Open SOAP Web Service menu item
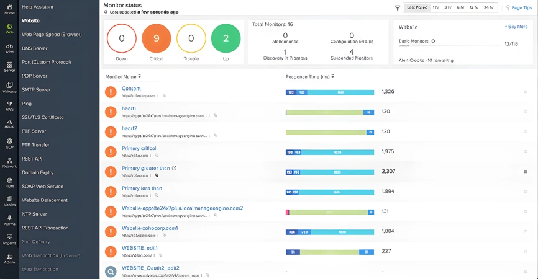Viewport: 538px width, 279px height. point(42,187)
